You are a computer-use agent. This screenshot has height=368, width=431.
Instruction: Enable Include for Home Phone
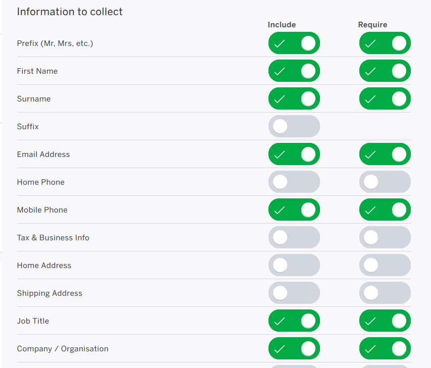click(x=294, y=182)
